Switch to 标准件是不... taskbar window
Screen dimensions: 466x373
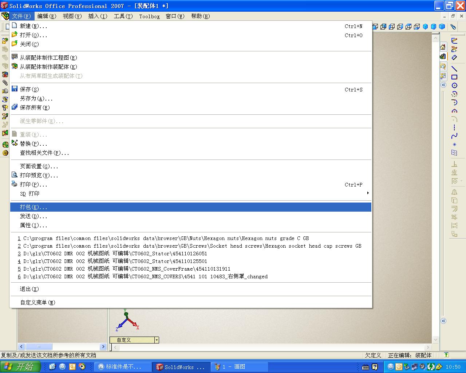coord(123,367)
